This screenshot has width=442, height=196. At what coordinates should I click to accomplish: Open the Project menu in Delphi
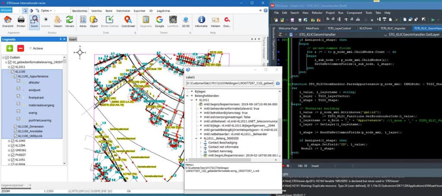click(x=330, y=12)
